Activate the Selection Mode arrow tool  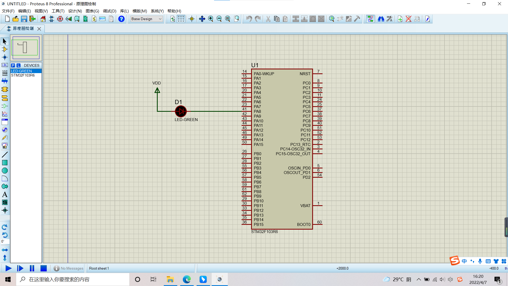(5, 41)
